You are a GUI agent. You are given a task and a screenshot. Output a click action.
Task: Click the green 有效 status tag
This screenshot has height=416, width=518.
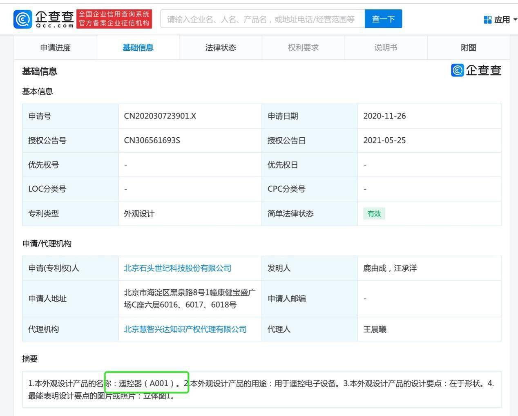(x=374, y=214)
